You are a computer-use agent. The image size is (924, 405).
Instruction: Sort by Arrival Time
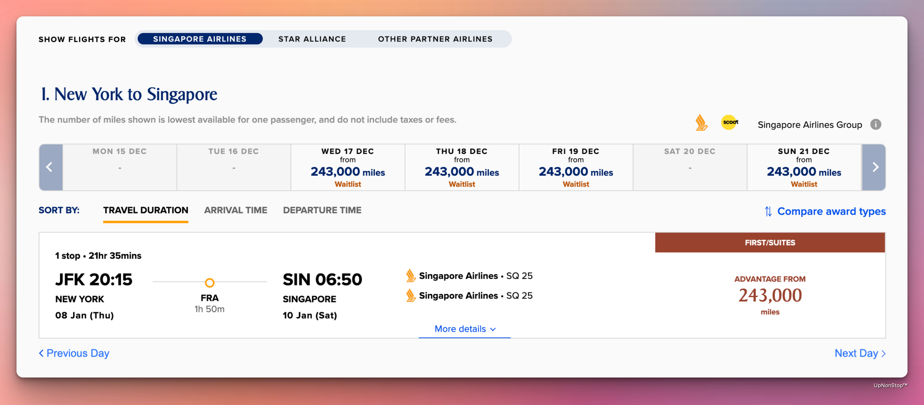236,210
